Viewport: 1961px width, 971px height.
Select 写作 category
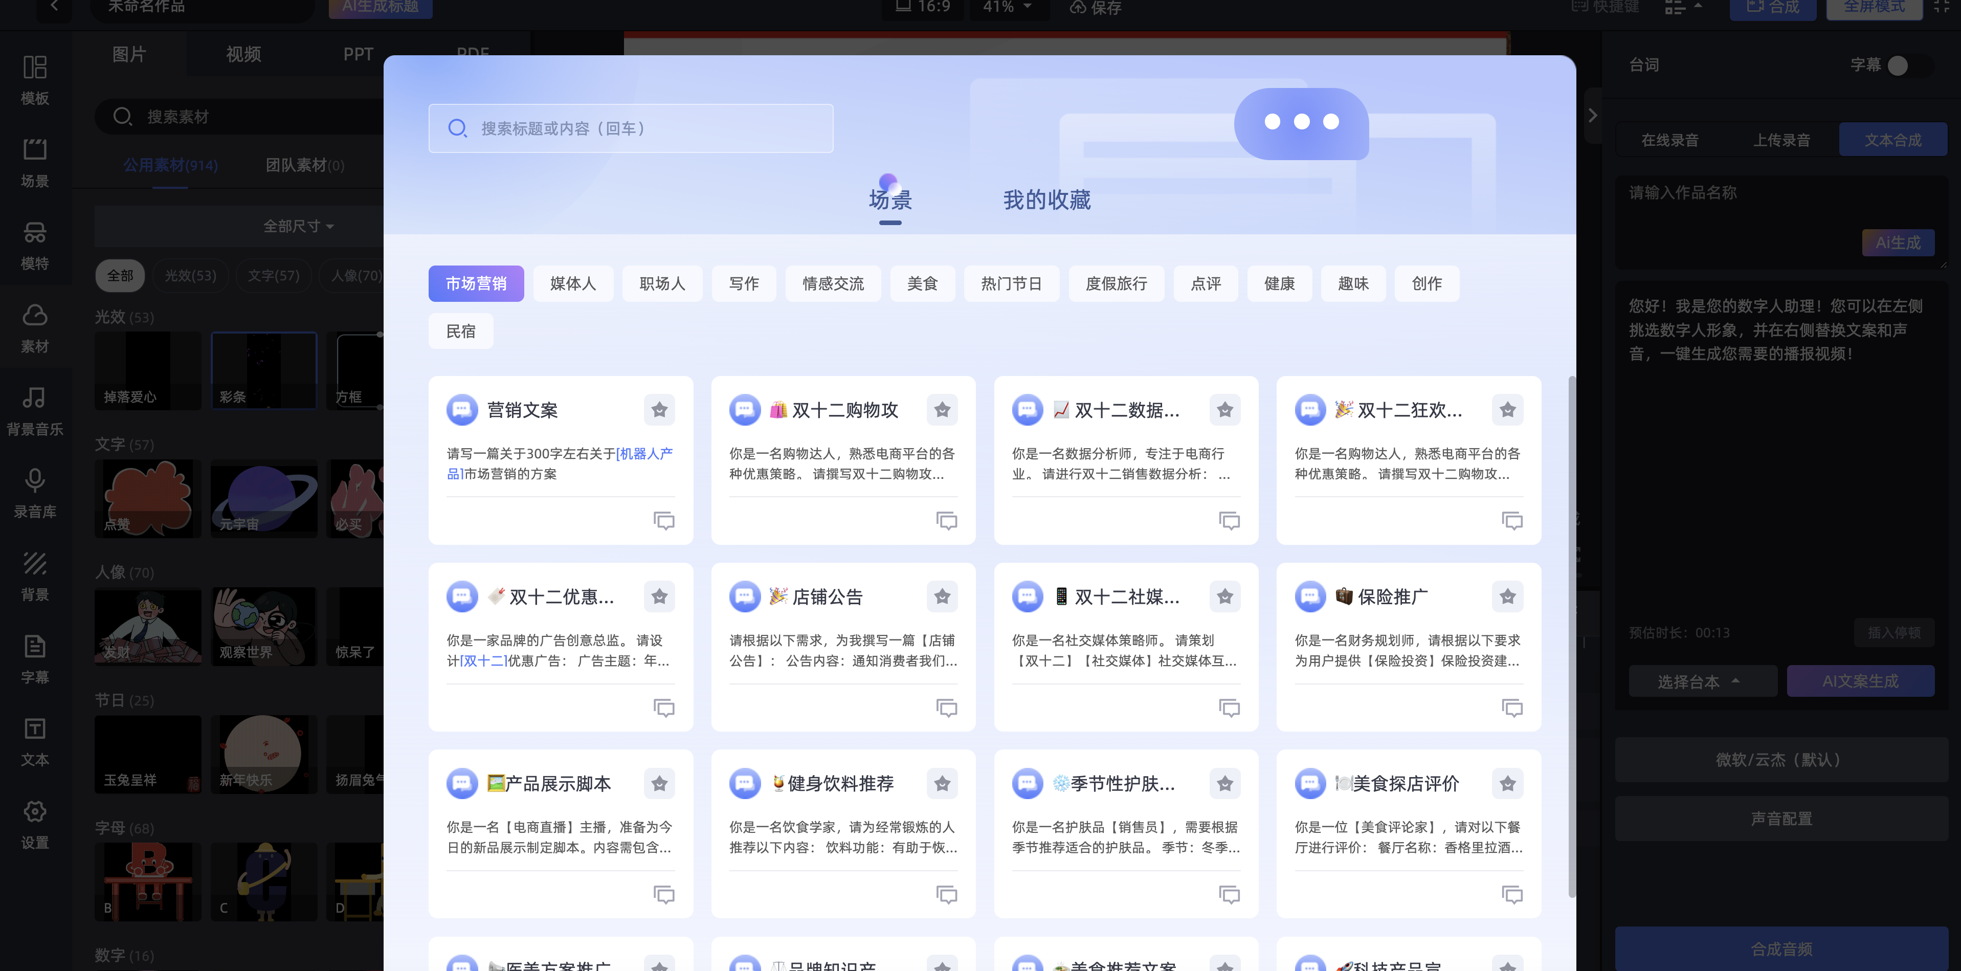click(744, 283)
